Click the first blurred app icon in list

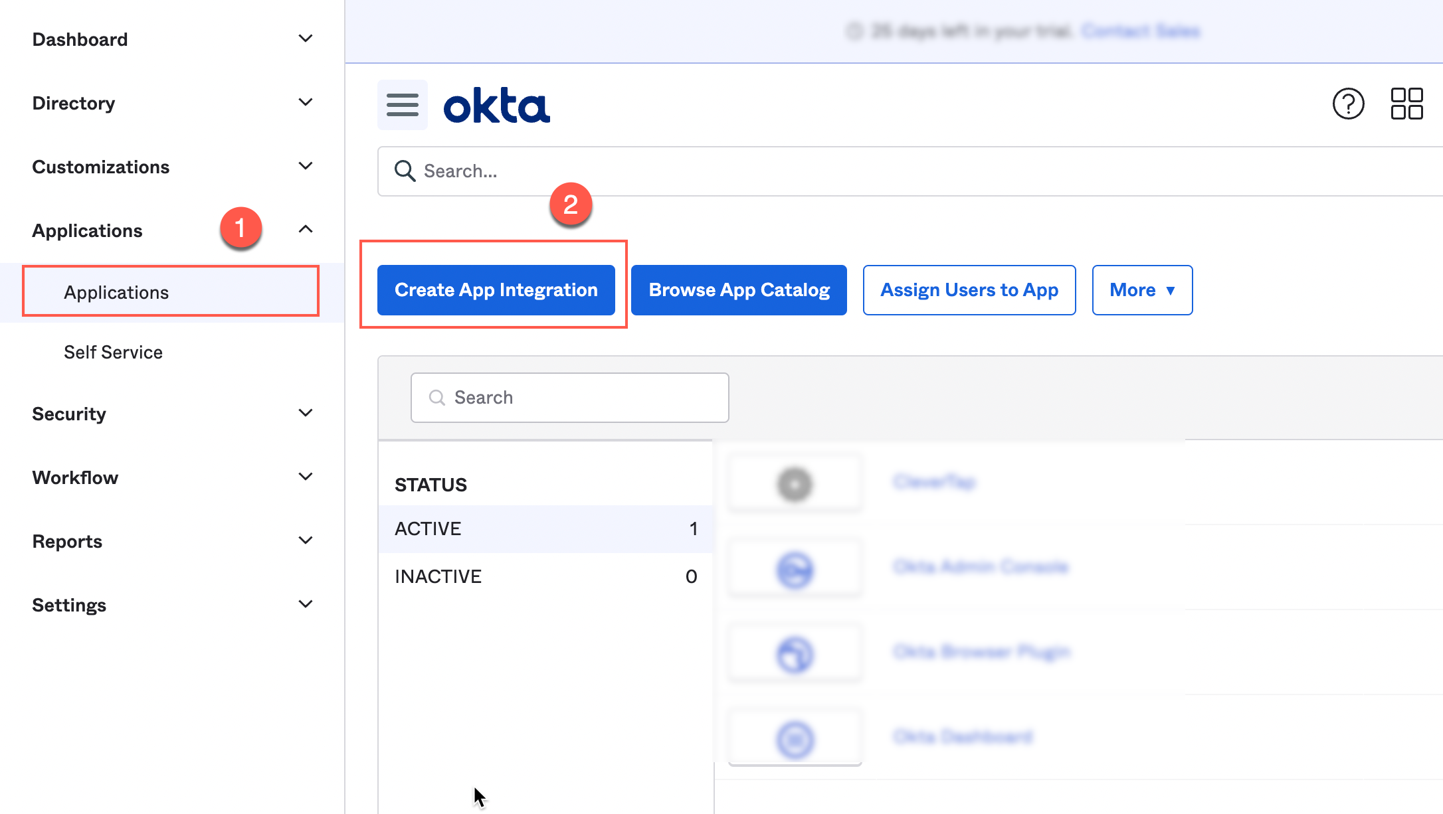pyautogui.click(x=795, y=484)
